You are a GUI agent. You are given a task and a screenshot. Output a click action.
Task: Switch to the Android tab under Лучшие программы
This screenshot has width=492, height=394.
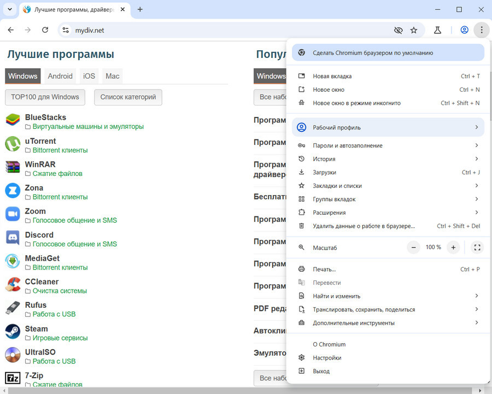point(60,76)
